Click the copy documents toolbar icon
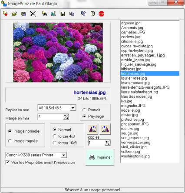Image resolution: width=185 pixels, height=193 pixels. (x=72, y=14)
